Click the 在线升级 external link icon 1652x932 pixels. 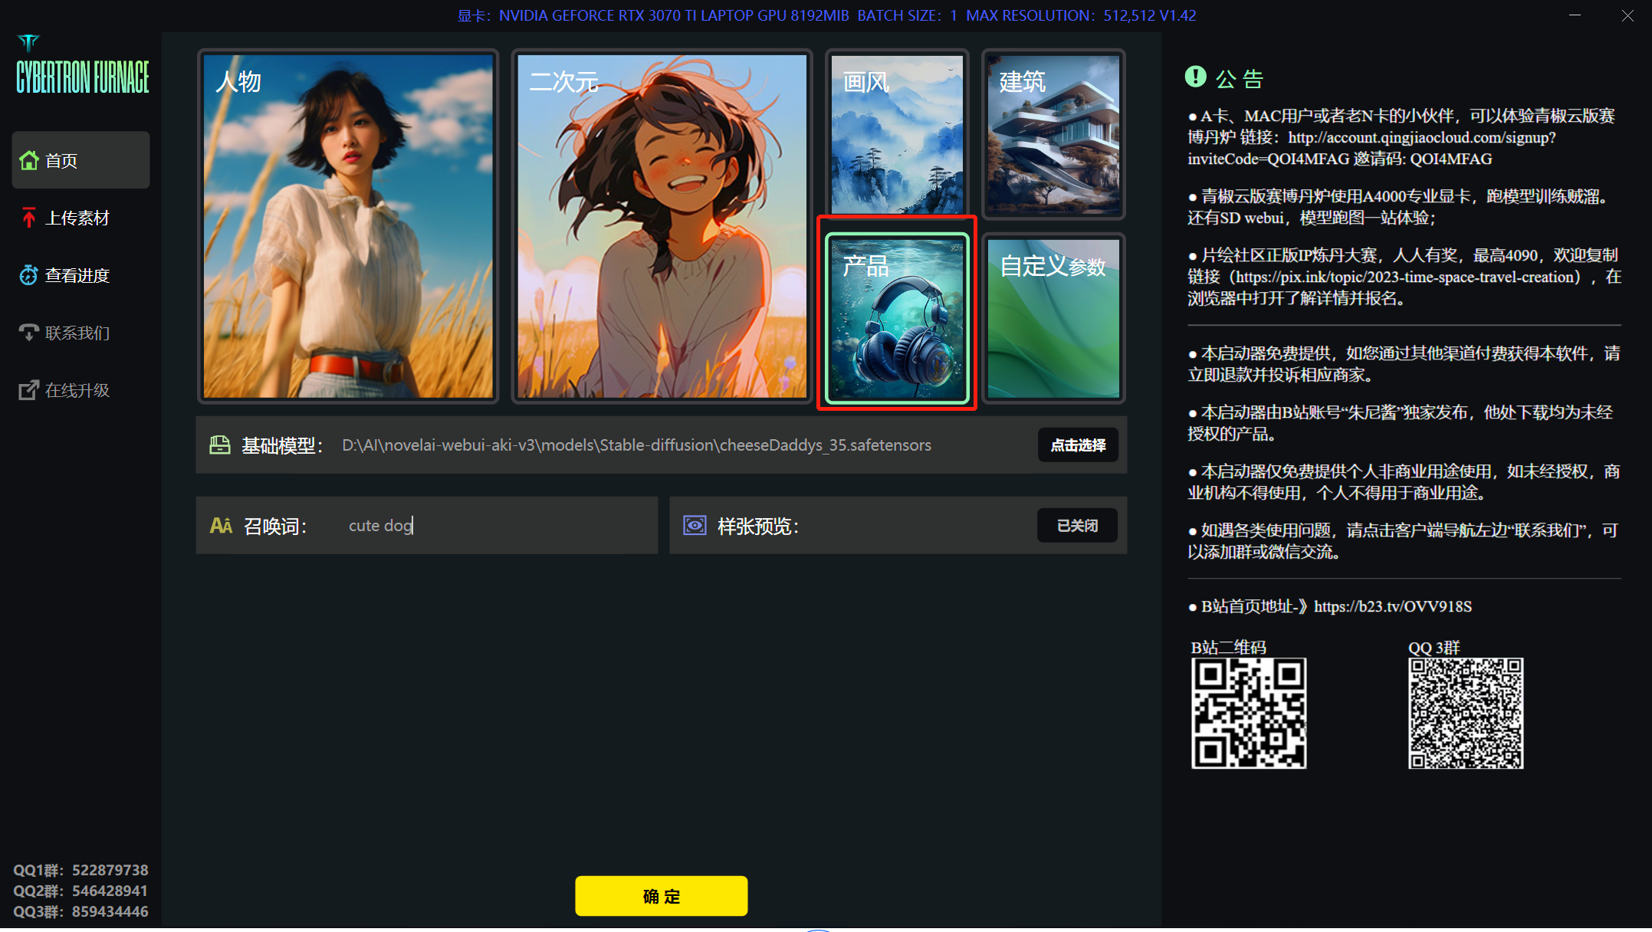pyautogui.click(x=29, y=390)
